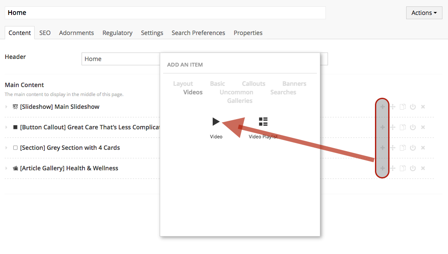Click the move handle icon for Main Slideshow row
This screenshot has width=448, height=254.
click(392, 106)
